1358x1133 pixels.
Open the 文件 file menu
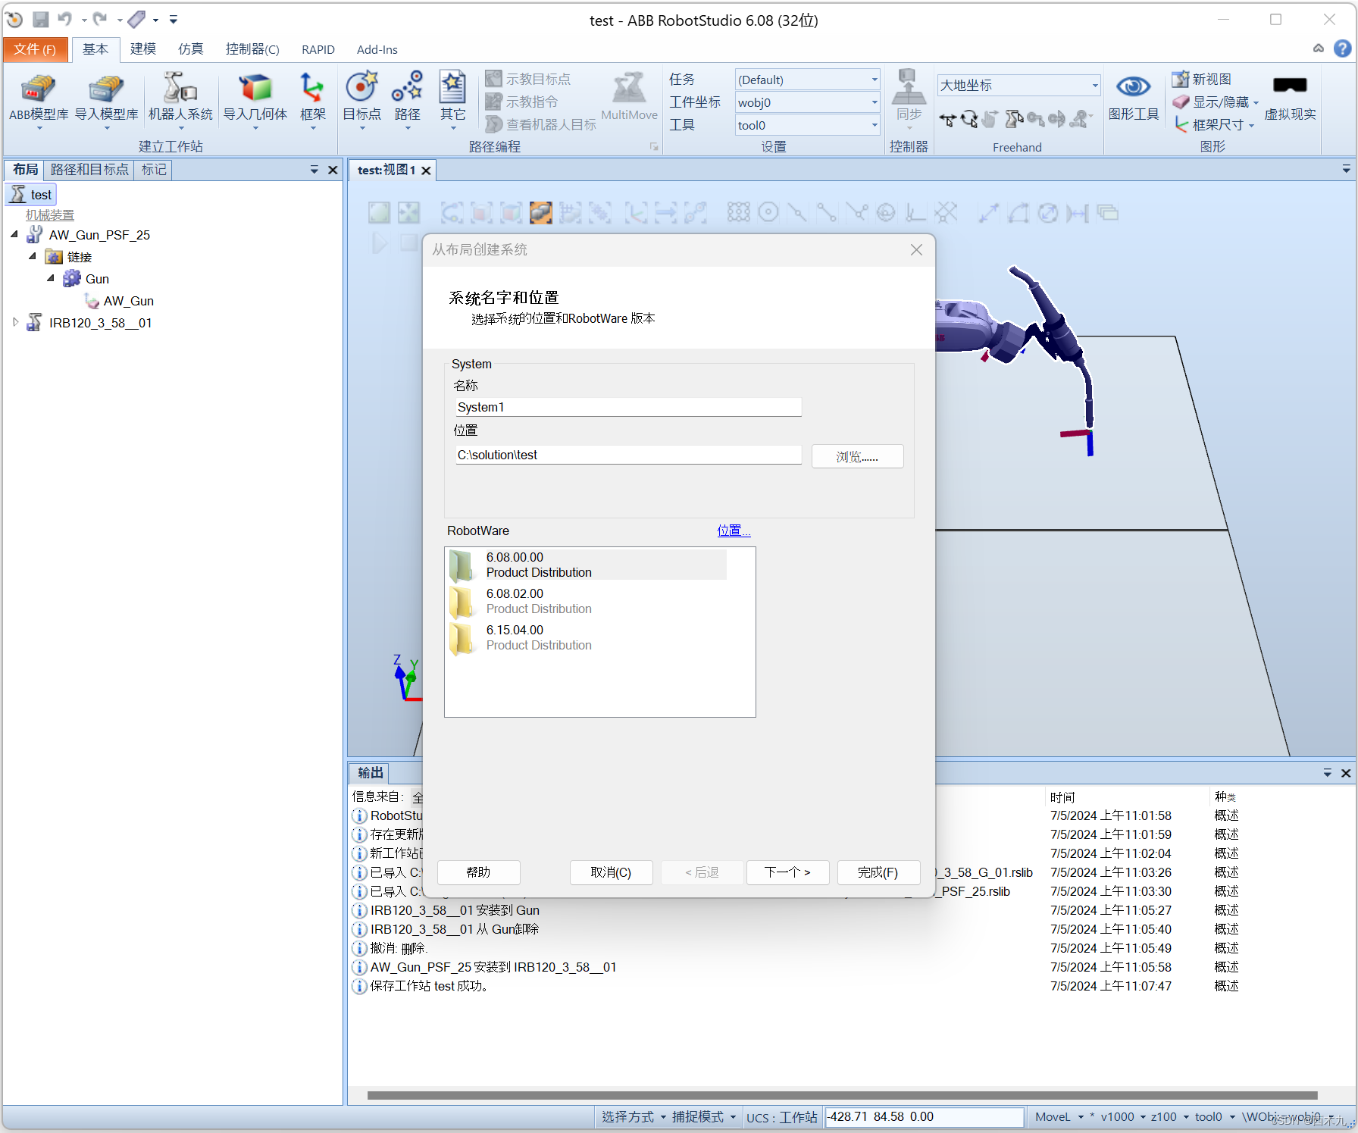pos(35,49)
